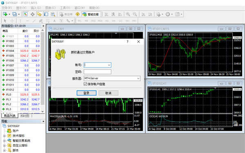Select the text label T tool
This screenshot has height=153, width=245.
point(61,21)
